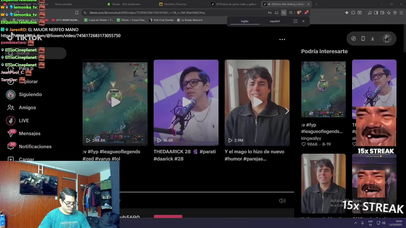Click the phone app icon in TikTok header
Viewport: 406px width, 228px height.
363,39
